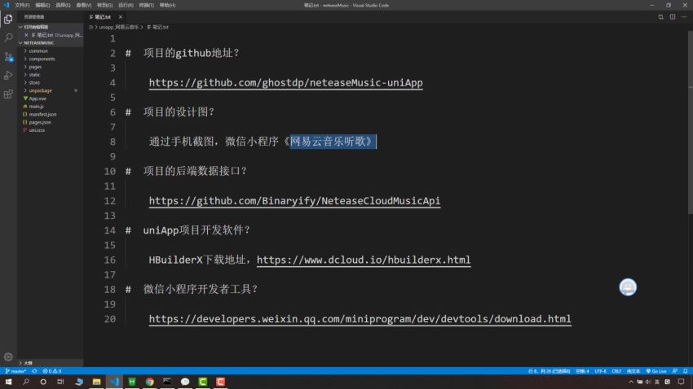Open Task View on the taskbar
Screen dimensions: 693x389
(60, 382)
